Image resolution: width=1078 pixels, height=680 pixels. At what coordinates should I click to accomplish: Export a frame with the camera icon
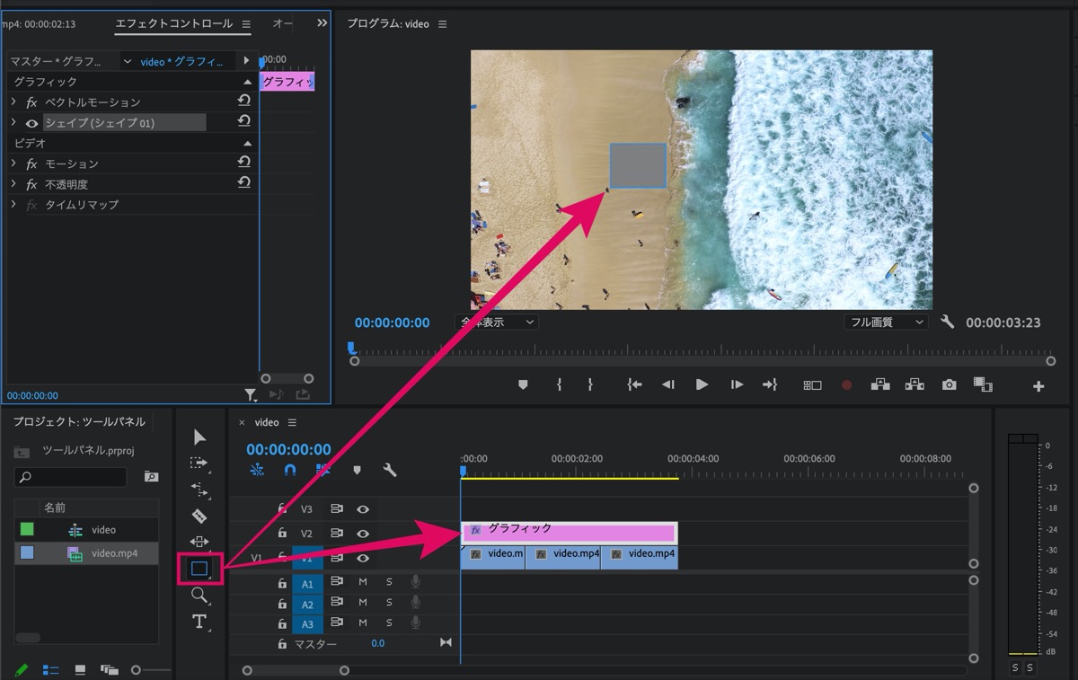click(x=949, y=384)
